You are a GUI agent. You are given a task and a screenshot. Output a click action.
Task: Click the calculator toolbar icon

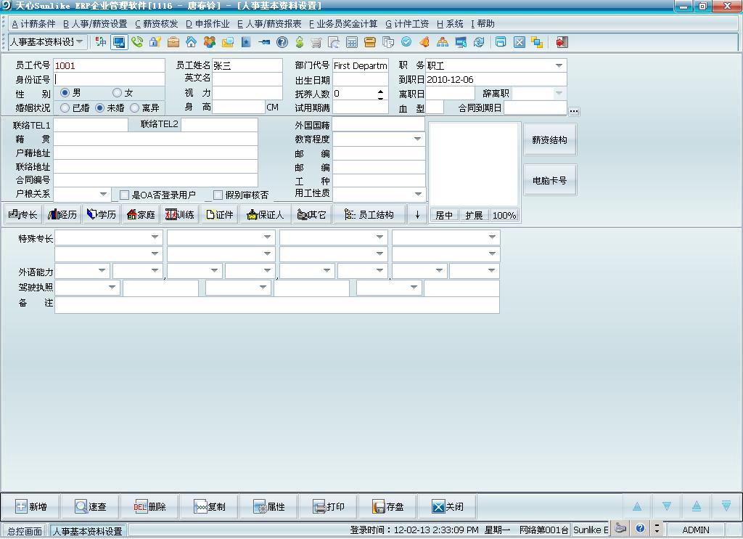click(x=352, y=42)
